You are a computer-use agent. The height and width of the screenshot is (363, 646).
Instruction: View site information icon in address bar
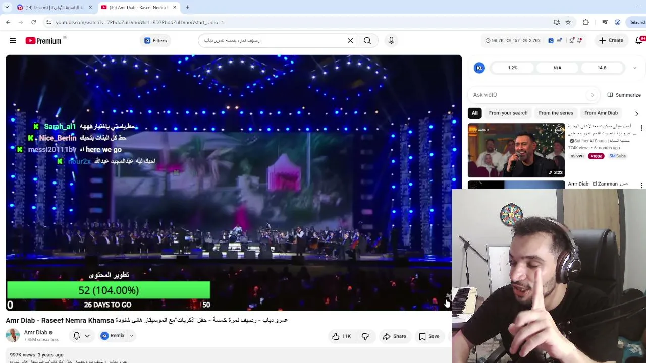[48, 22]
